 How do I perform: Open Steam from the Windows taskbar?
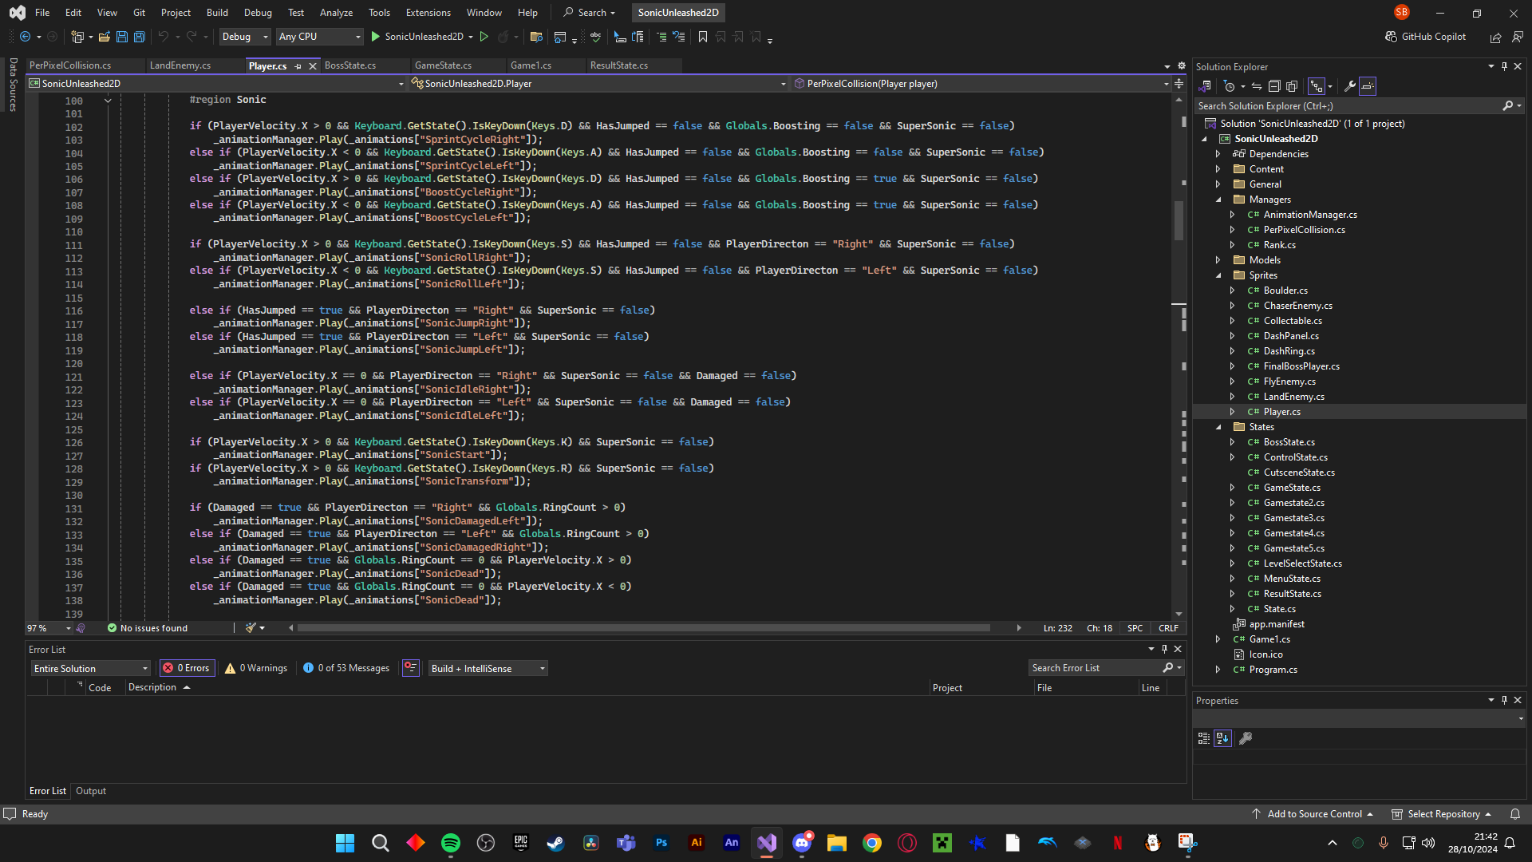[556, 843]
